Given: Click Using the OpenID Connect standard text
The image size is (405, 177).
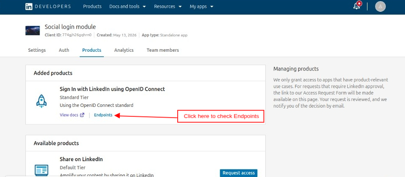Looking at the screenshot, I should point(97,106).
